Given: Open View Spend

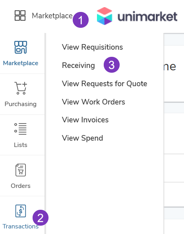Looking at the screenshot, I should point(83,138).
